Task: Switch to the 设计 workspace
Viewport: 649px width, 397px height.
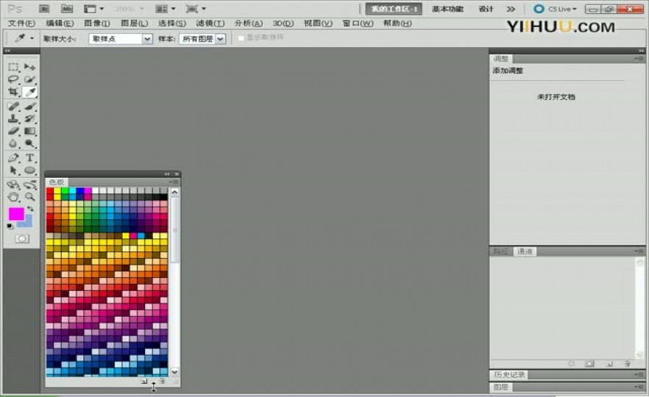Action: [486, 9]
